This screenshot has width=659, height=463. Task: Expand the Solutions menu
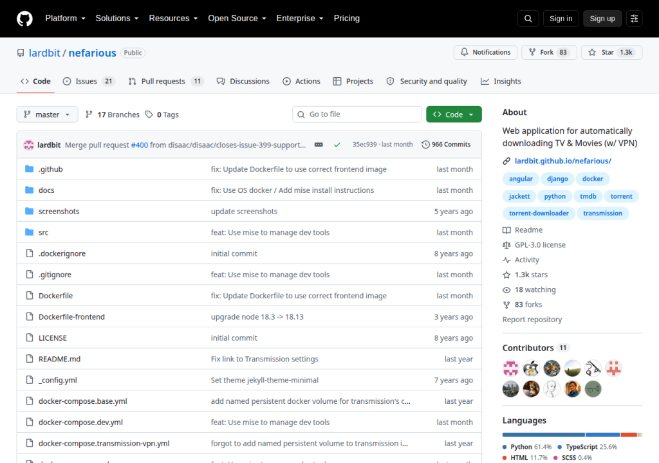[117, 19]
